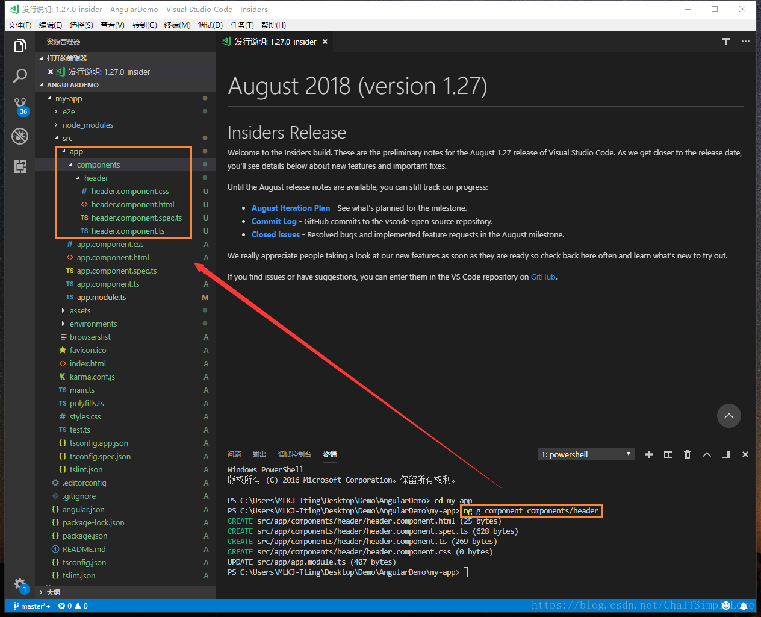Close the release notes editor tab
Image resolution: width=761 pixels, height=617 pixels.
tap(325, 42)
